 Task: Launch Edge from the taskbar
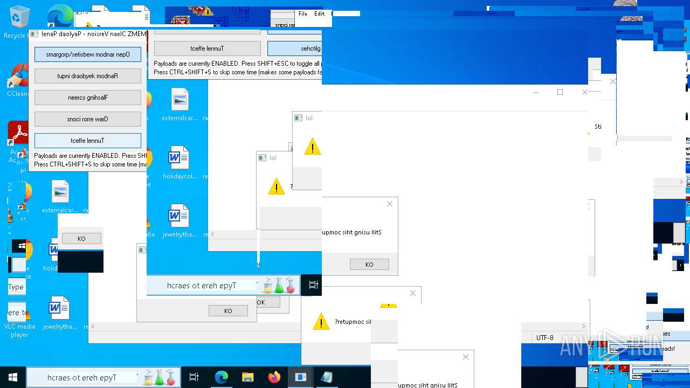coord(222,377)
